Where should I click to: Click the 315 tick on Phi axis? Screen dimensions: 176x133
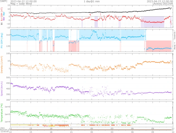pyautogui.click(x=8, y=35)
